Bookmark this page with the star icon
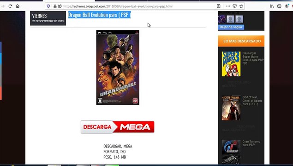293x166 pixels. 241,6
